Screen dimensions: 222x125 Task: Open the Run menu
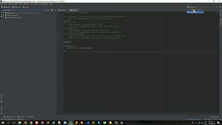32,4
